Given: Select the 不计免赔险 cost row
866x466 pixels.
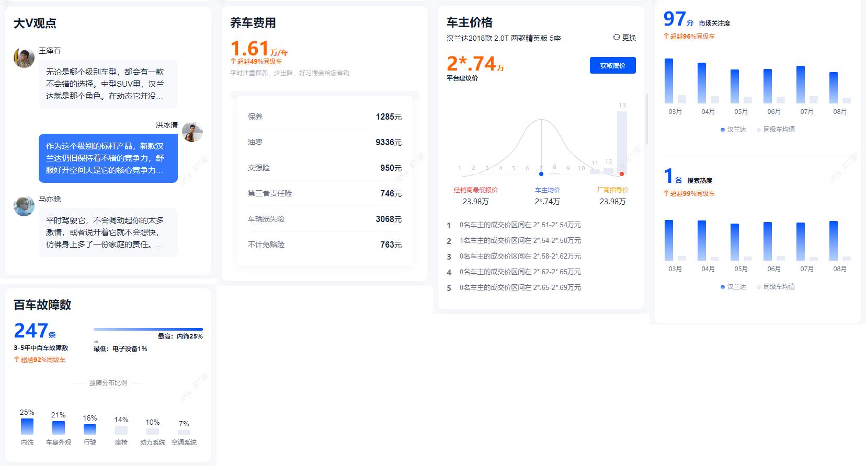Looking at the screenshot, I should click(325, 244).
